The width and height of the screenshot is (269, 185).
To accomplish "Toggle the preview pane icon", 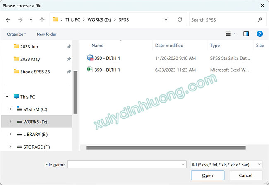I will pyautogui.click(x=246, y=34).
